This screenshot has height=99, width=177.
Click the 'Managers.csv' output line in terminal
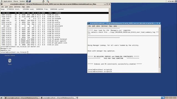pyautogui.click(x=6, y=48)
